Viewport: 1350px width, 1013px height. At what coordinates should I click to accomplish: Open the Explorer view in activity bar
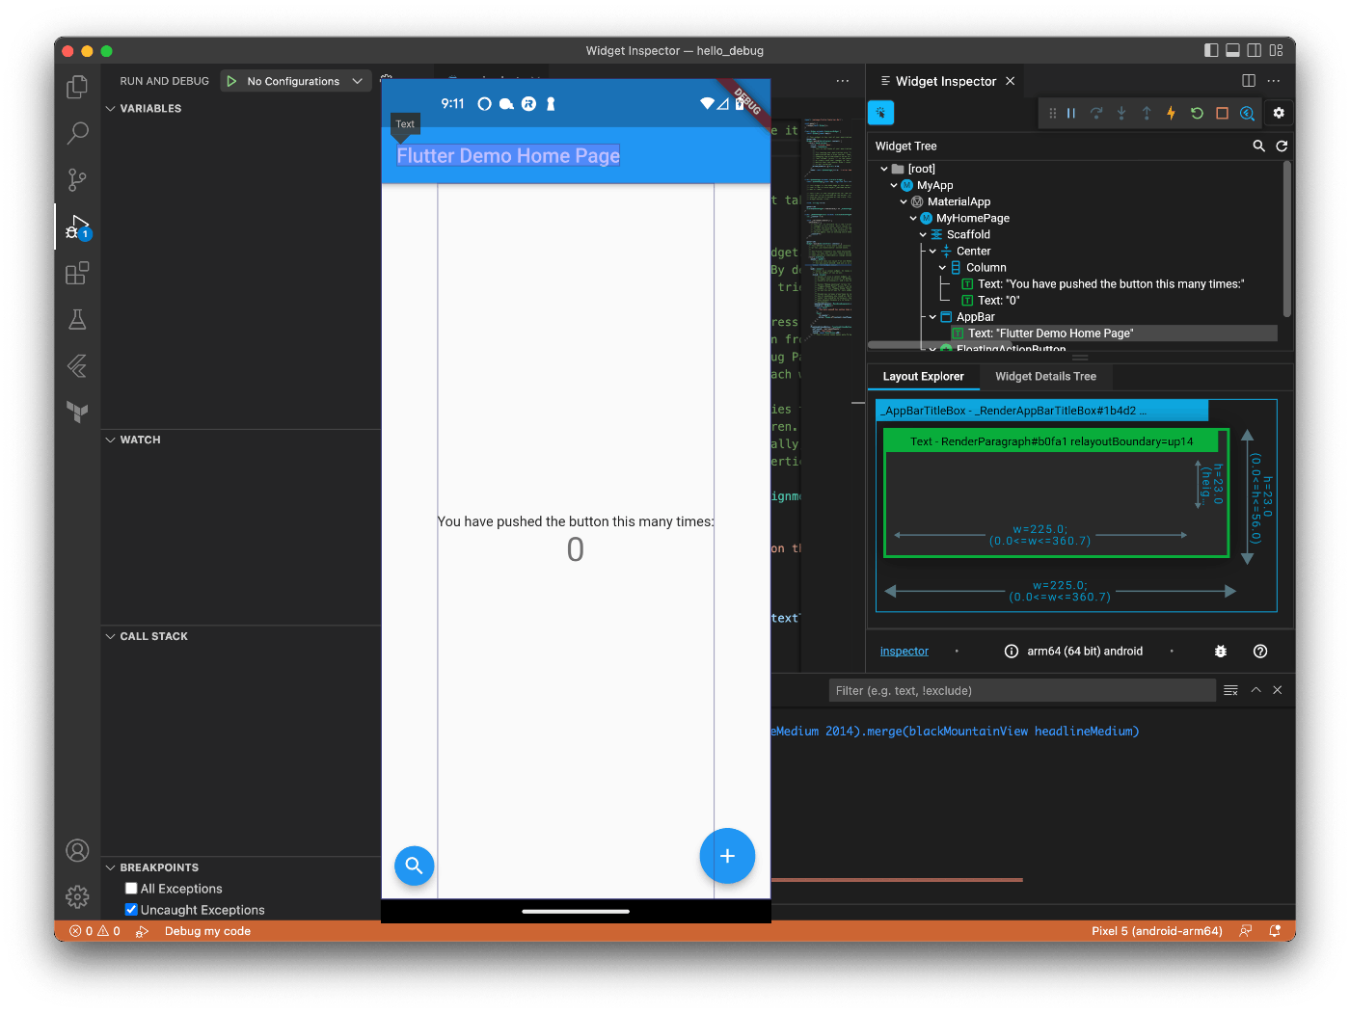pos(77,87)
